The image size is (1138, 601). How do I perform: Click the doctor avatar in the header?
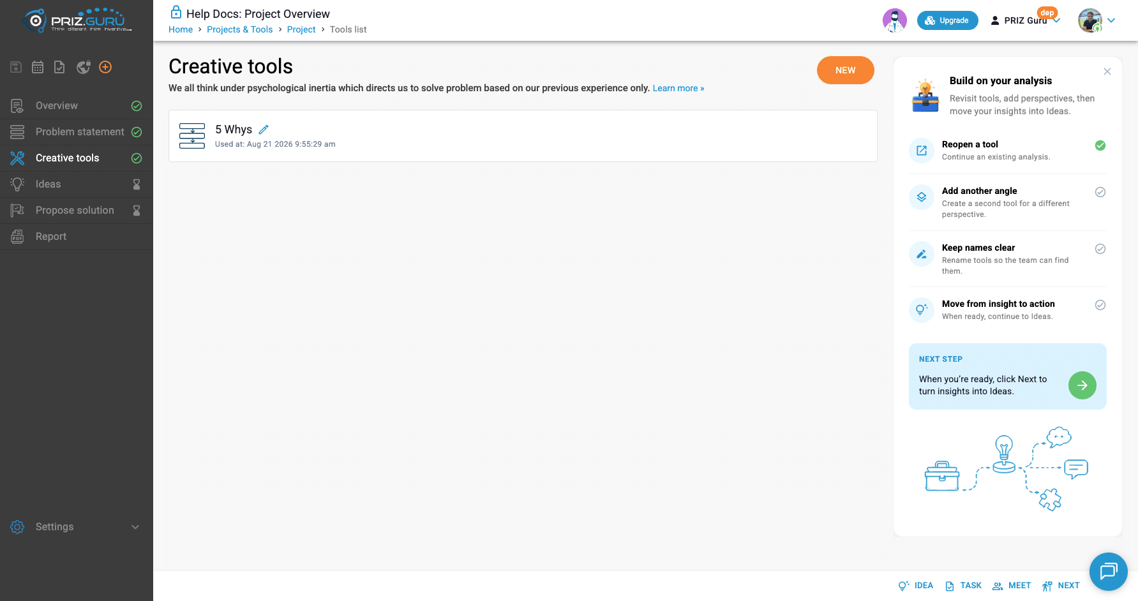(x=895, y=20)
